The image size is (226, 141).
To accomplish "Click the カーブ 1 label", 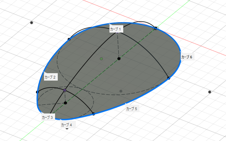I will click(x=116, y=30).
